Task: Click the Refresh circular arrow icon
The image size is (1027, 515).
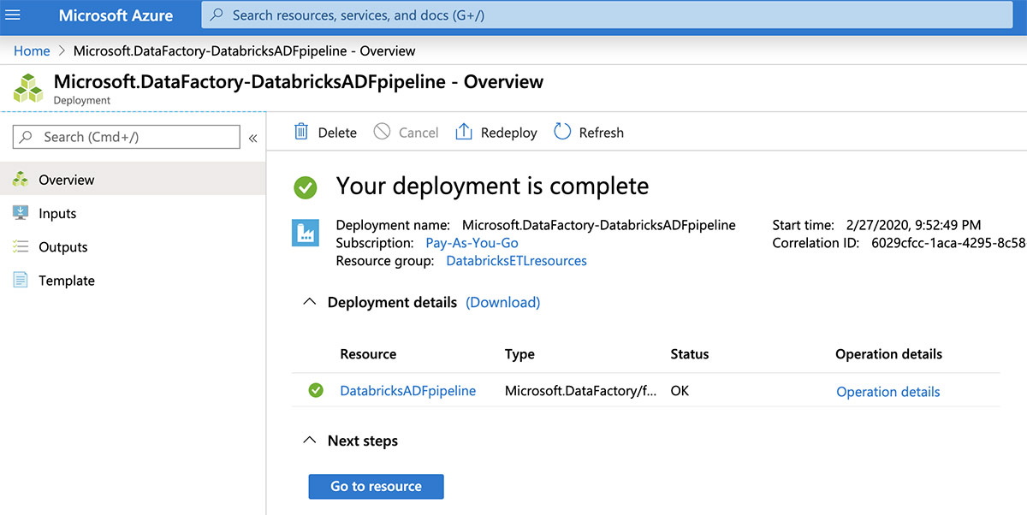Action: click(x=562, y=132)
